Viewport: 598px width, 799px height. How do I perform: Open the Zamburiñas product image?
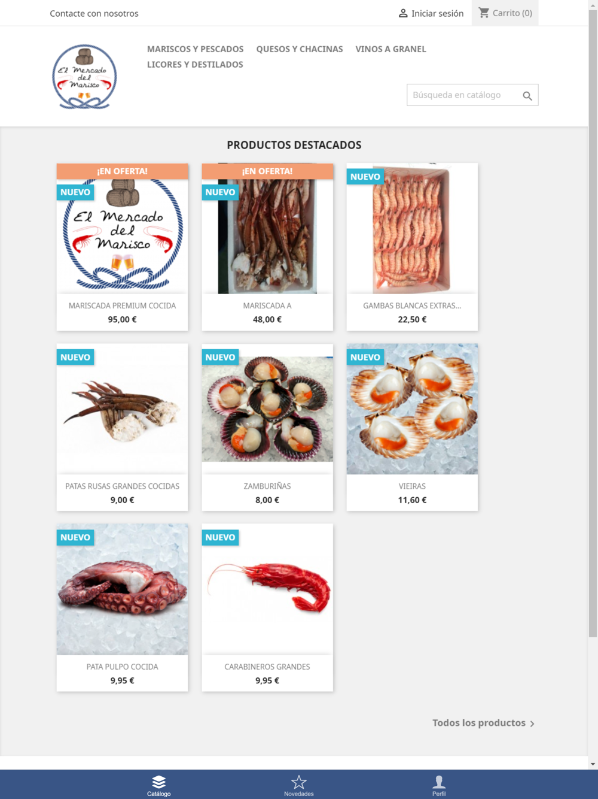tap(267, 409)
